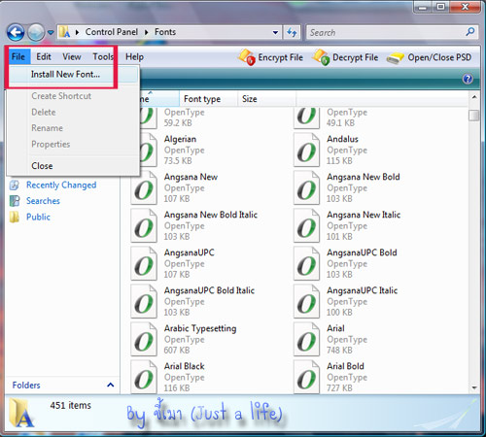486x437 pixels.
Task: Click the Algerian font name text
Action: [180, 139]
